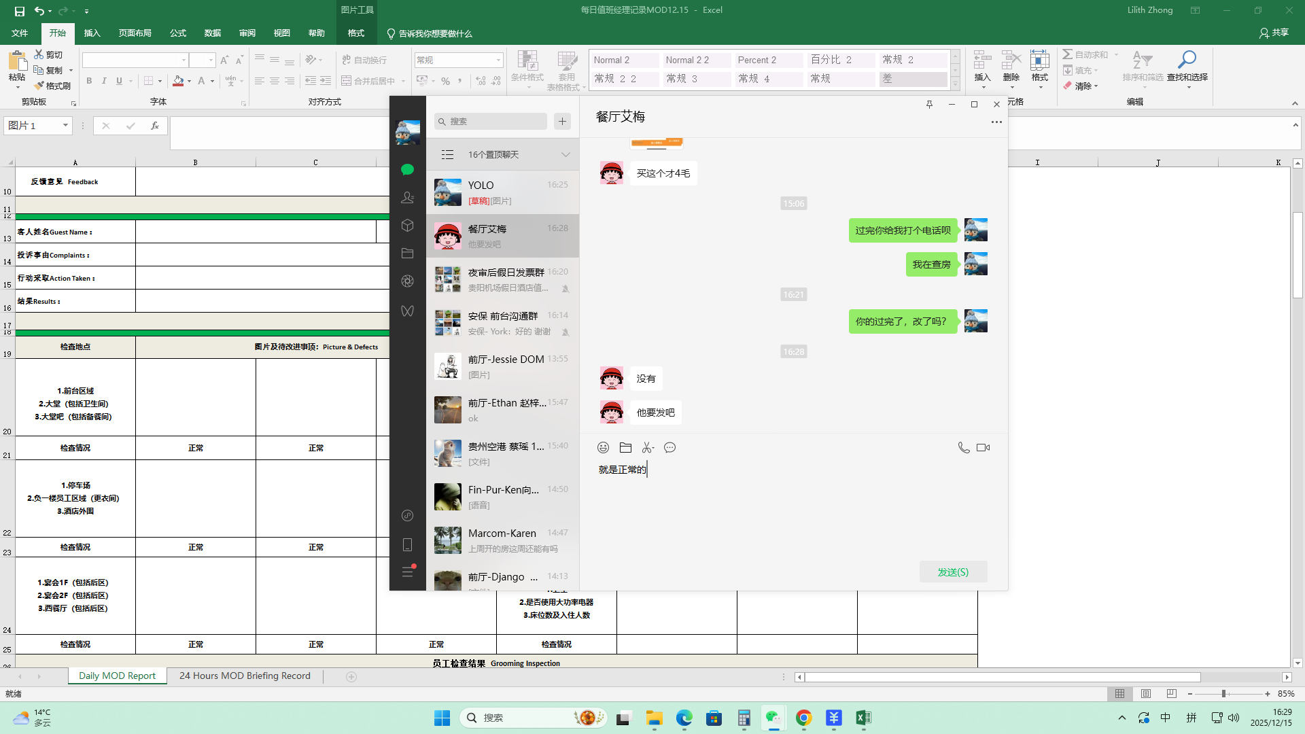
Task: Click the send file folder icon
Action: pos(625,447)
